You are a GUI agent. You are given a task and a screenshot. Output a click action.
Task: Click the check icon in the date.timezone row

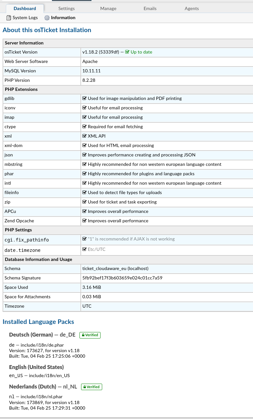(x=85, y=249)
